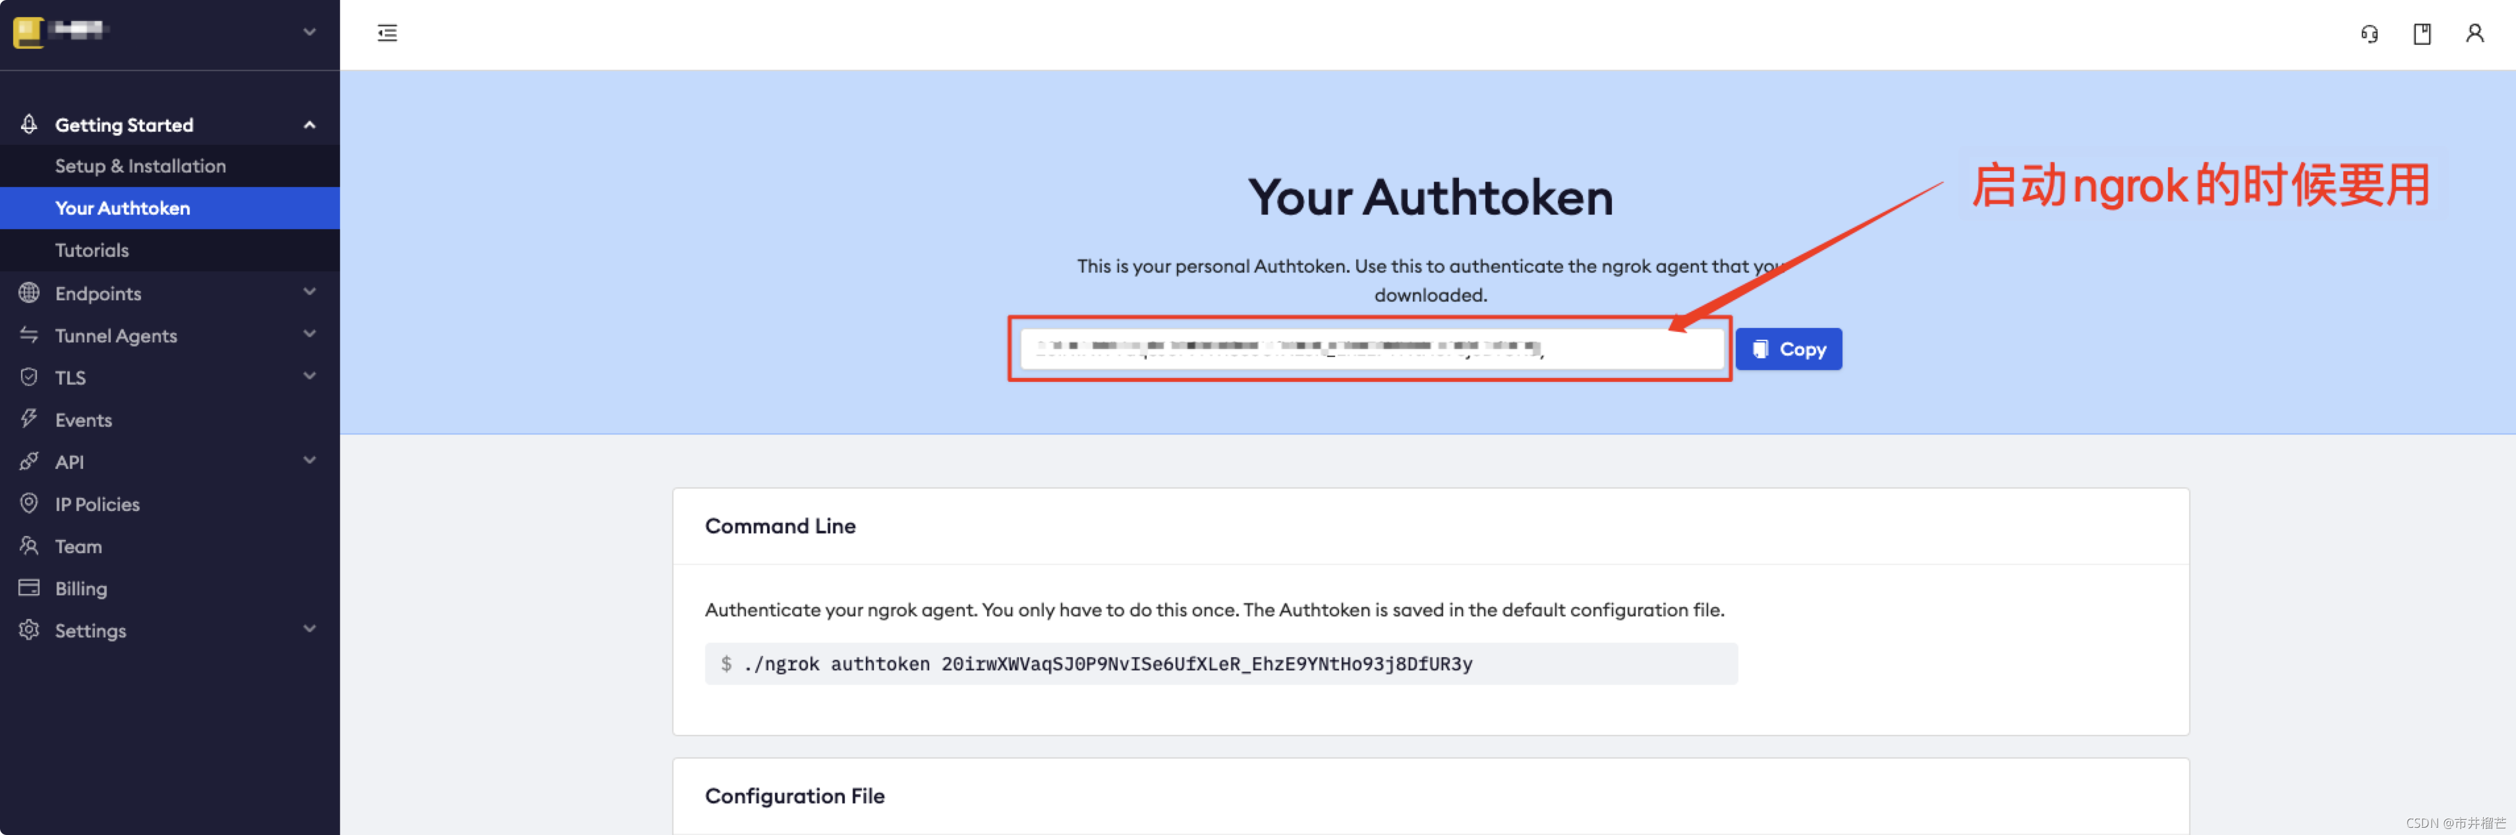
Task: Click the IP Policies pin icon
Action: click(x=29, y=503)
